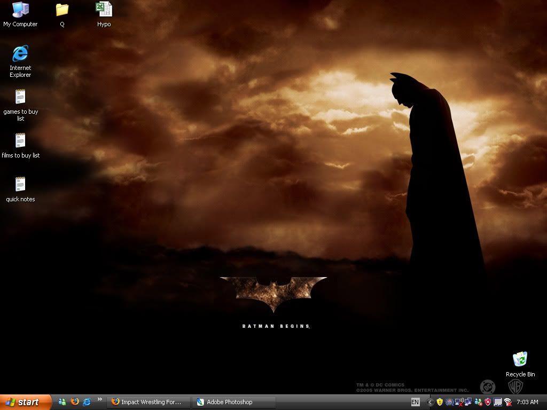The image size is (547, 410).
Task: Open the touchpad tray icon
Action: (498, 403)
